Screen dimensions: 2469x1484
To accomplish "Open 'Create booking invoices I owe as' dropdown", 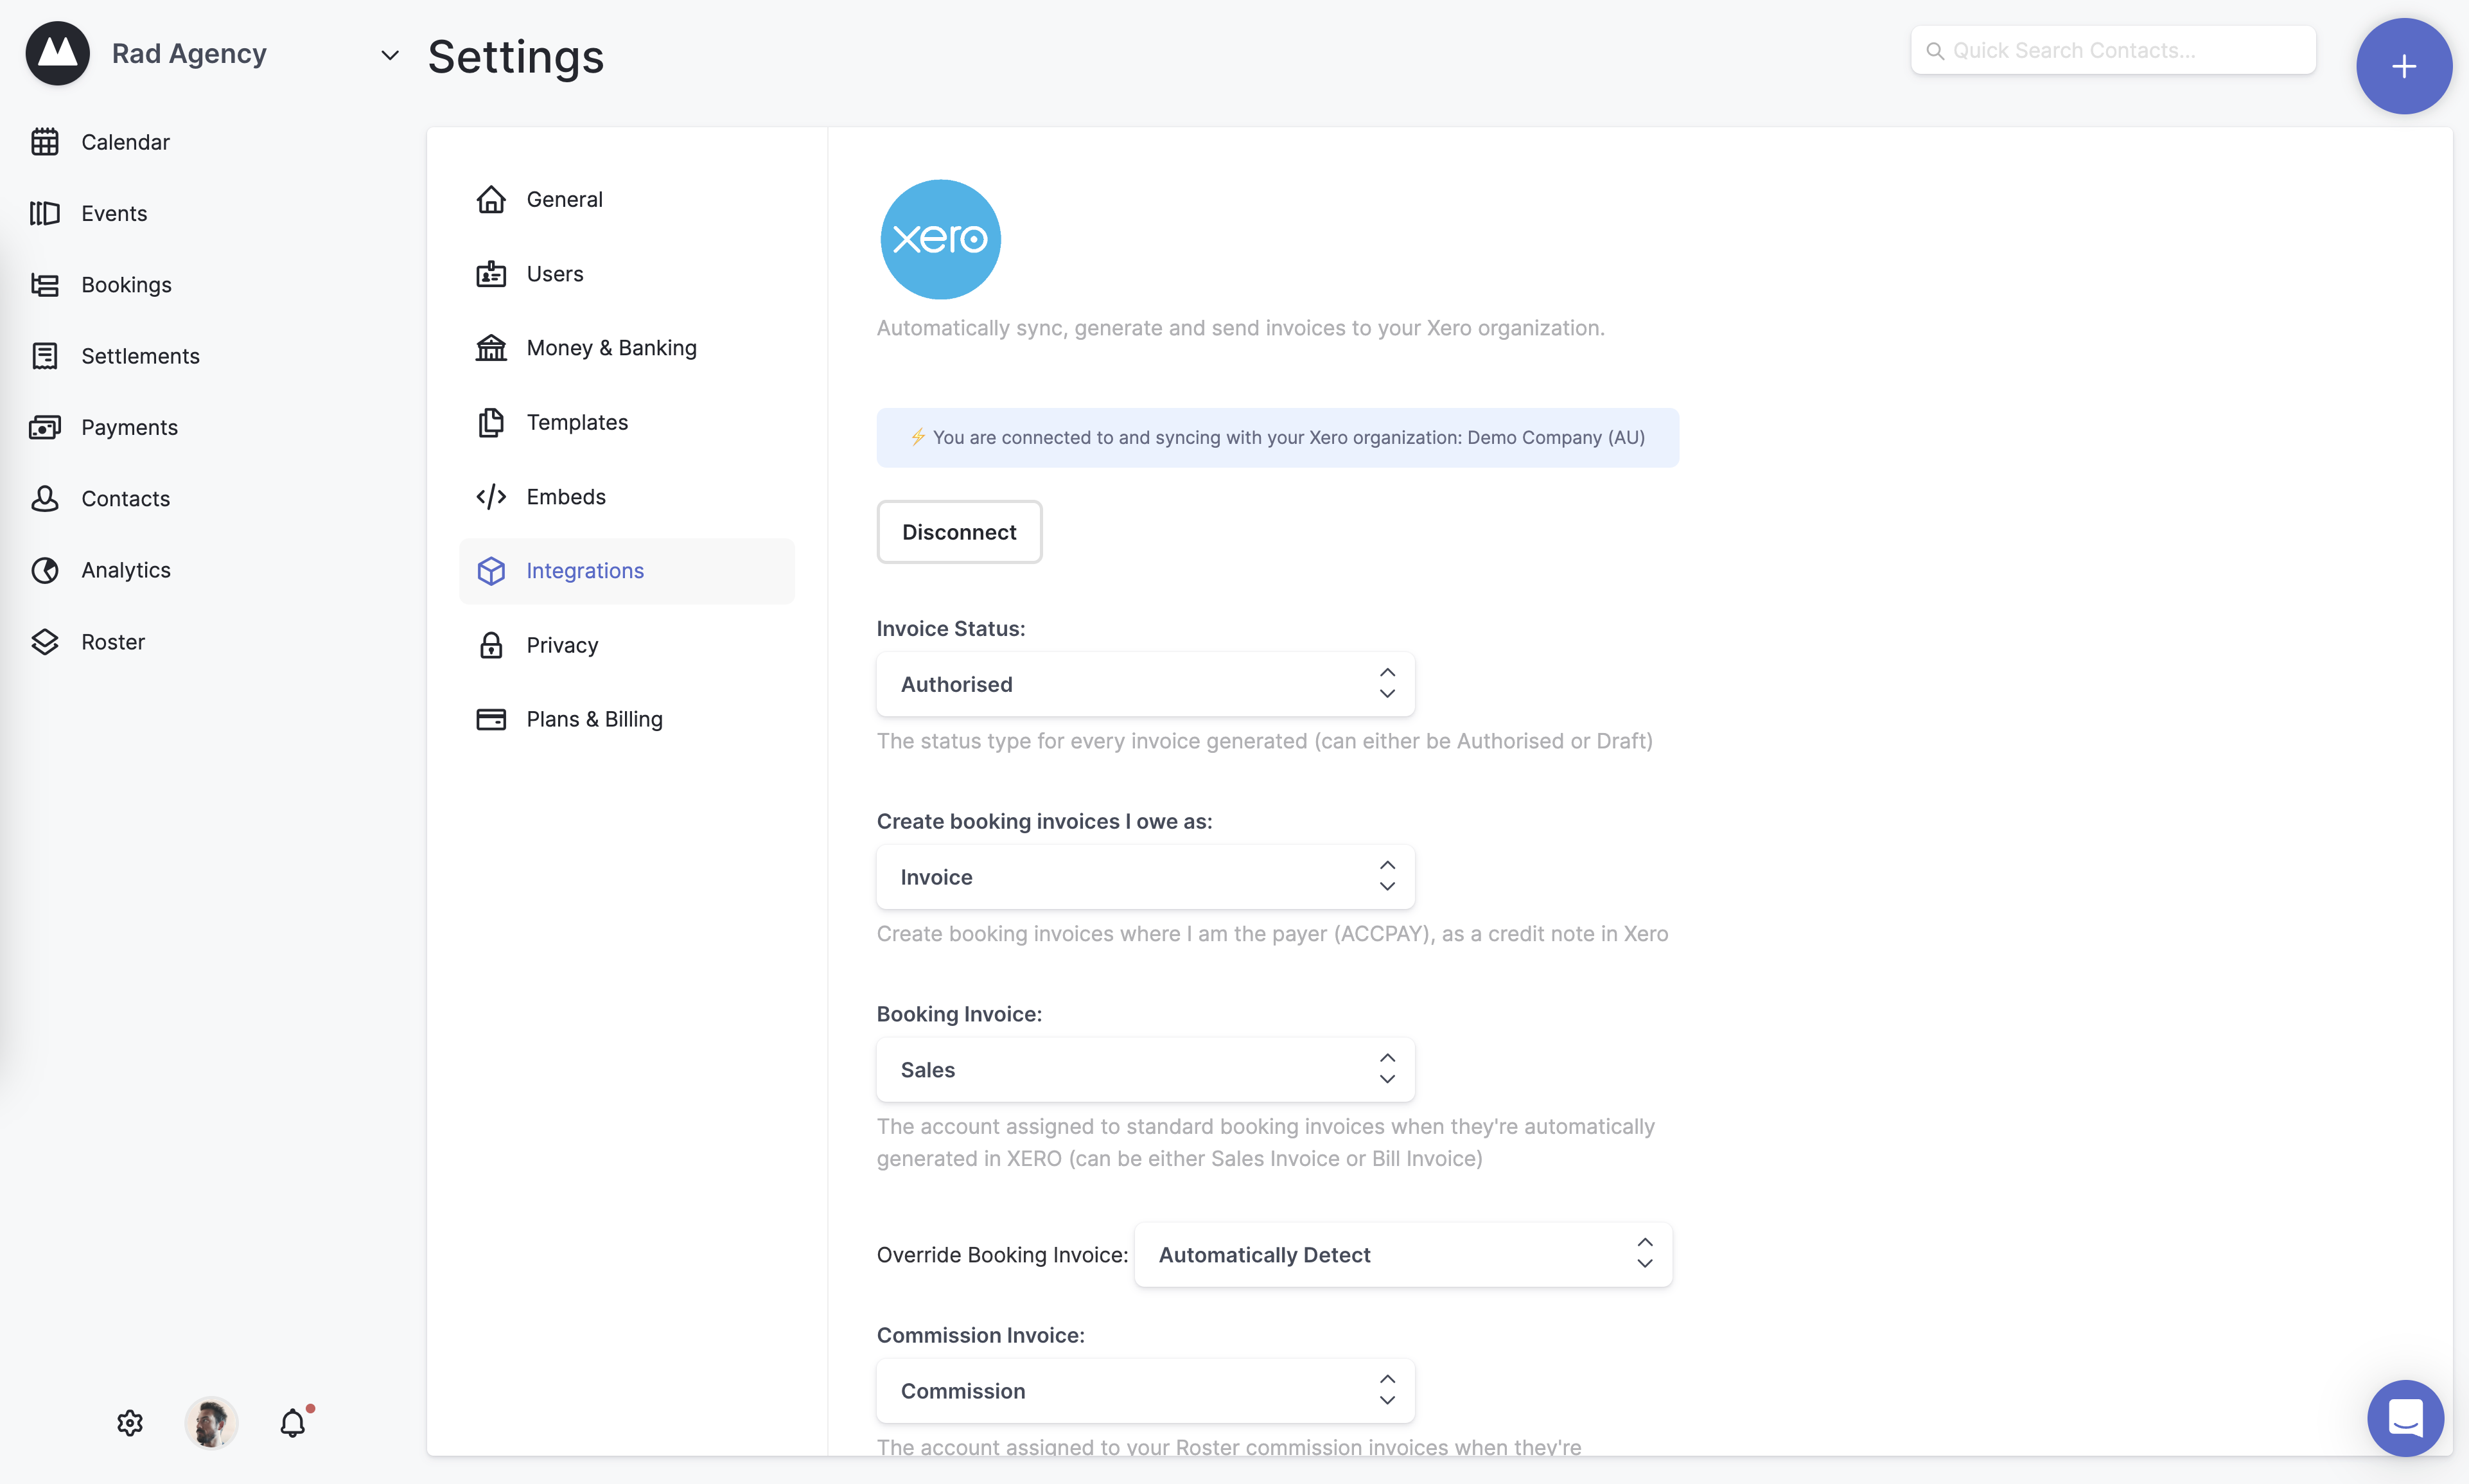I will [x=1145, y=877].
